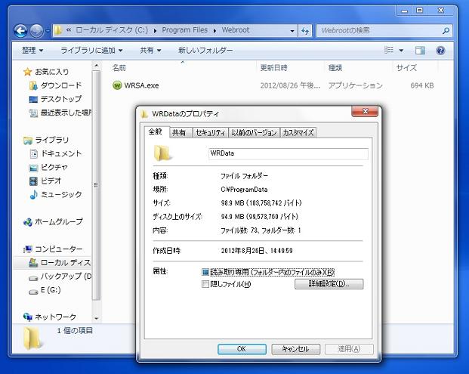The image size is (469, 374).
Task: Click sidebar scrollbar up arrow
Action: [x=97, y=65]
